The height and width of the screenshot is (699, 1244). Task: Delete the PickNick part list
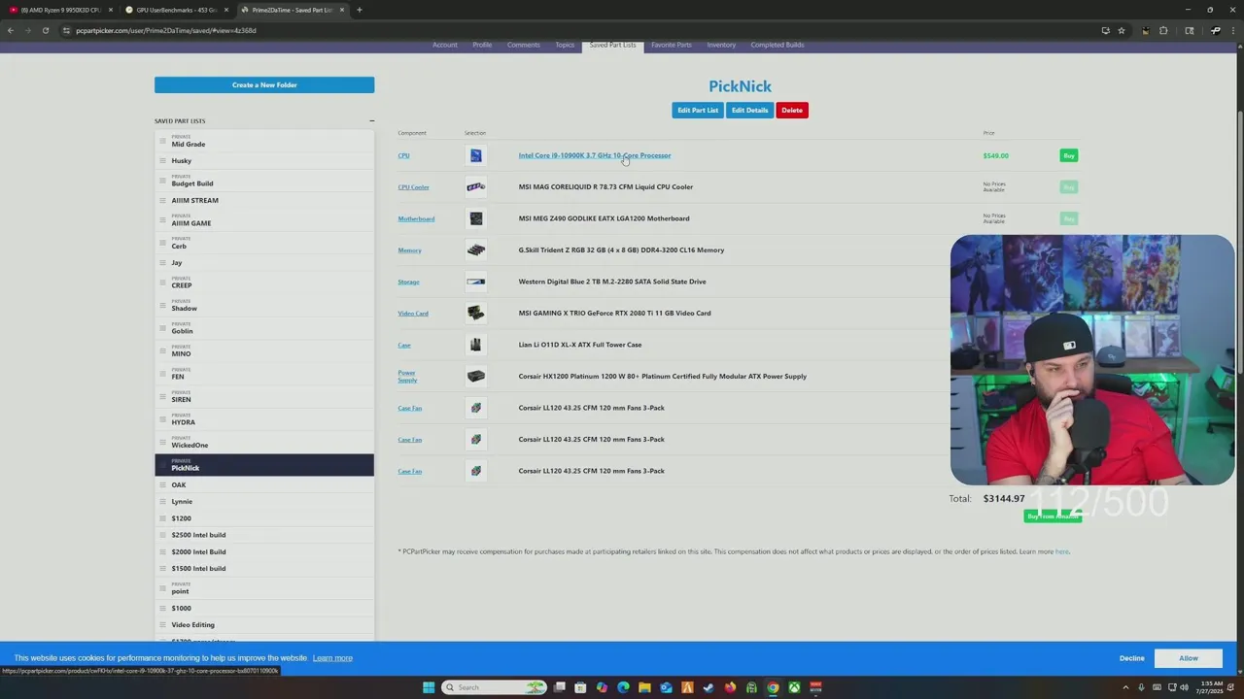(792, 110)
